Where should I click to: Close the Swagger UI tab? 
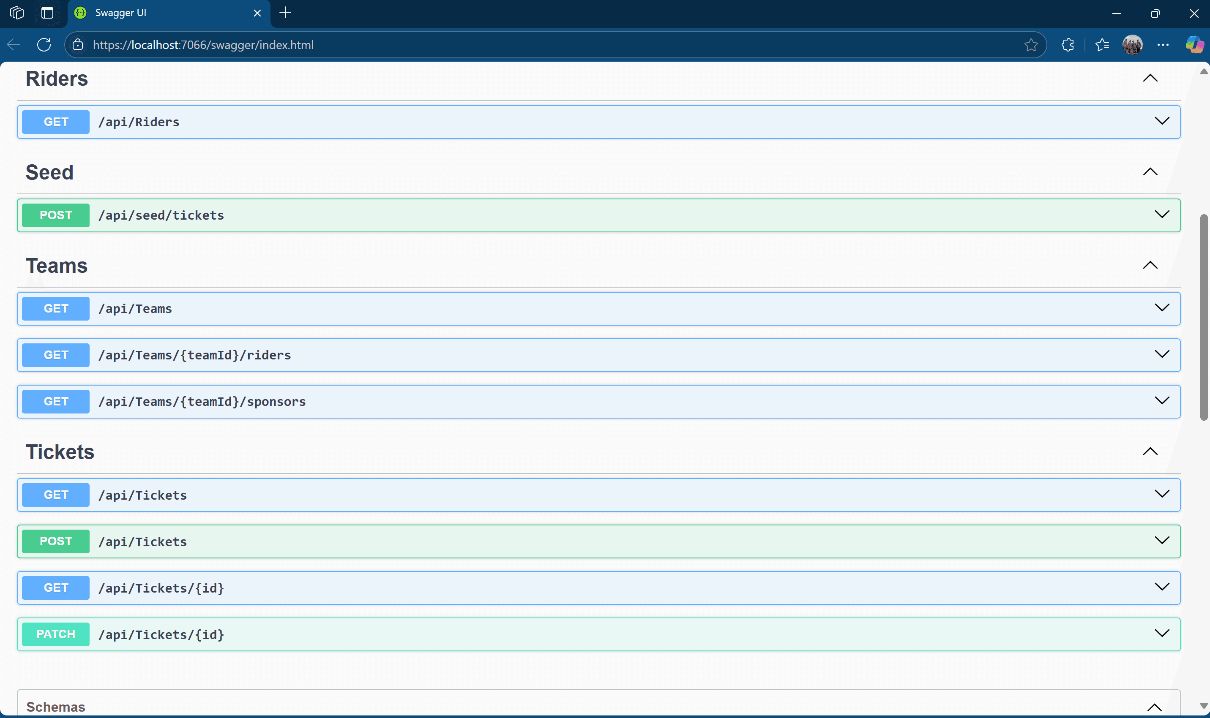[257, 13]
